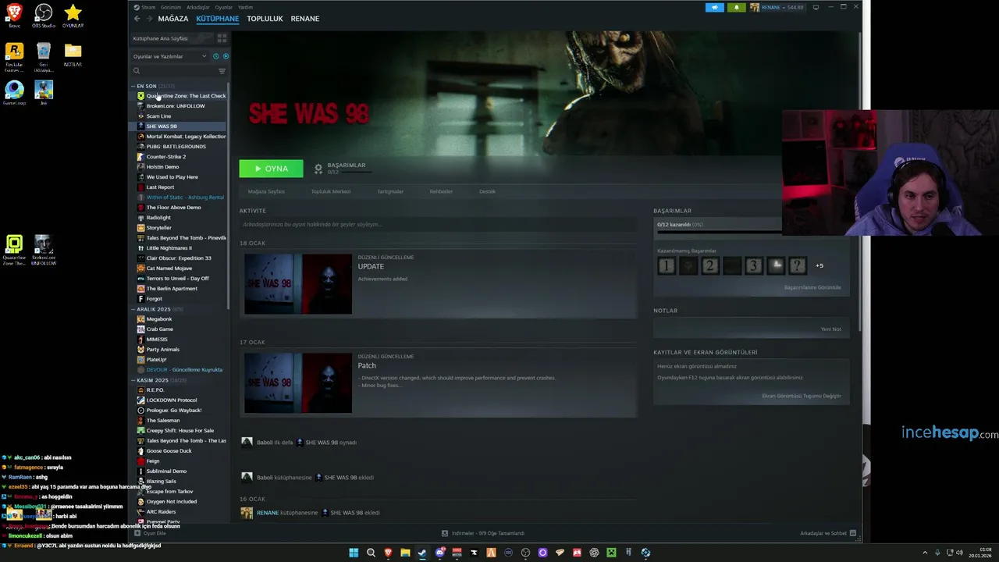
Task: Open the BAŞARIMLAR gear icon beside OYNA
Action: [x=318, y=169]
